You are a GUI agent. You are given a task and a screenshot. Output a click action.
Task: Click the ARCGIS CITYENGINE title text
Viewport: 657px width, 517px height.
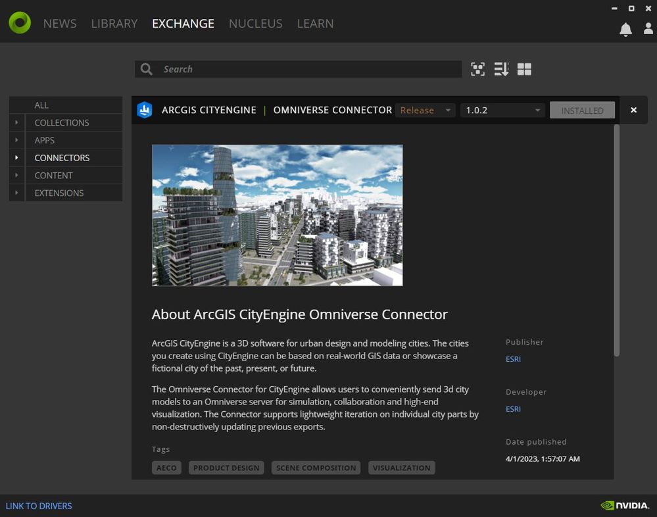209,110
